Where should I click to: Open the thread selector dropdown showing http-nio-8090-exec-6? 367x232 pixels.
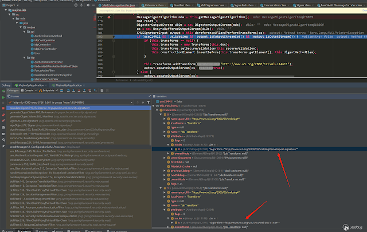tap(71, 103)
